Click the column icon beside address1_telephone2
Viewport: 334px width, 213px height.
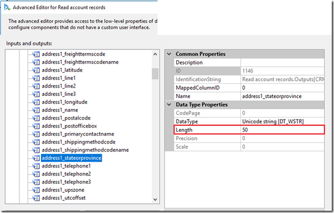click(36, 174)
